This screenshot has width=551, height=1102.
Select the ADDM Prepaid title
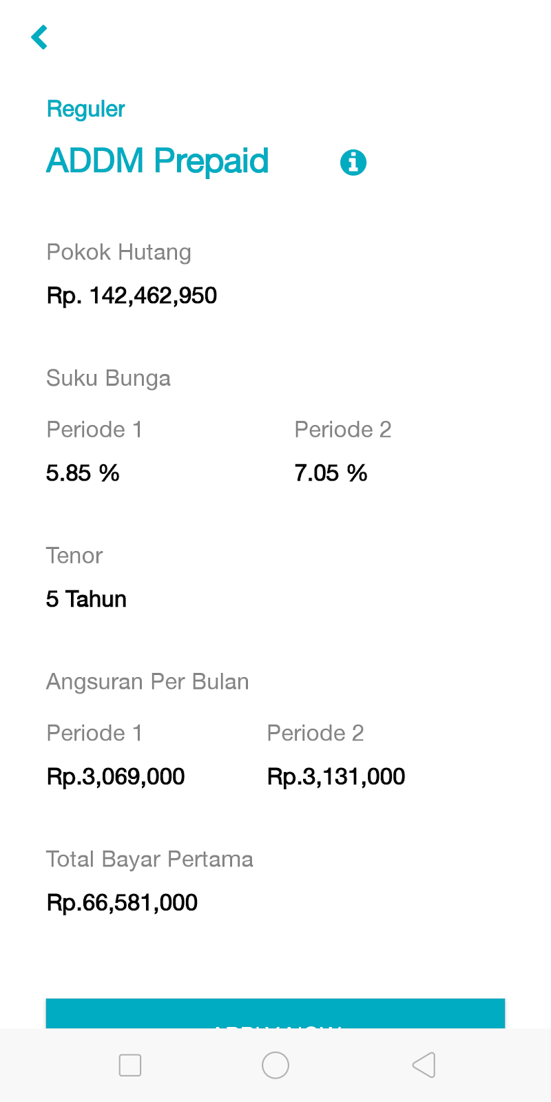point(157,161)
